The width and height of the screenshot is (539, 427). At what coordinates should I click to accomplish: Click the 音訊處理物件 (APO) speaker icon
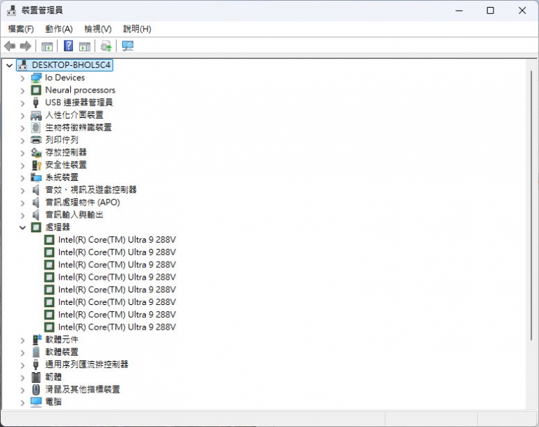coord(36,203)
